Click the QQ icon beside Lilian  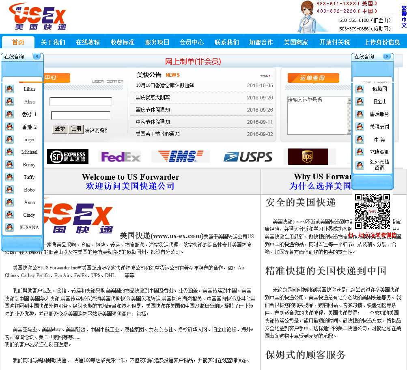(10, 89)
